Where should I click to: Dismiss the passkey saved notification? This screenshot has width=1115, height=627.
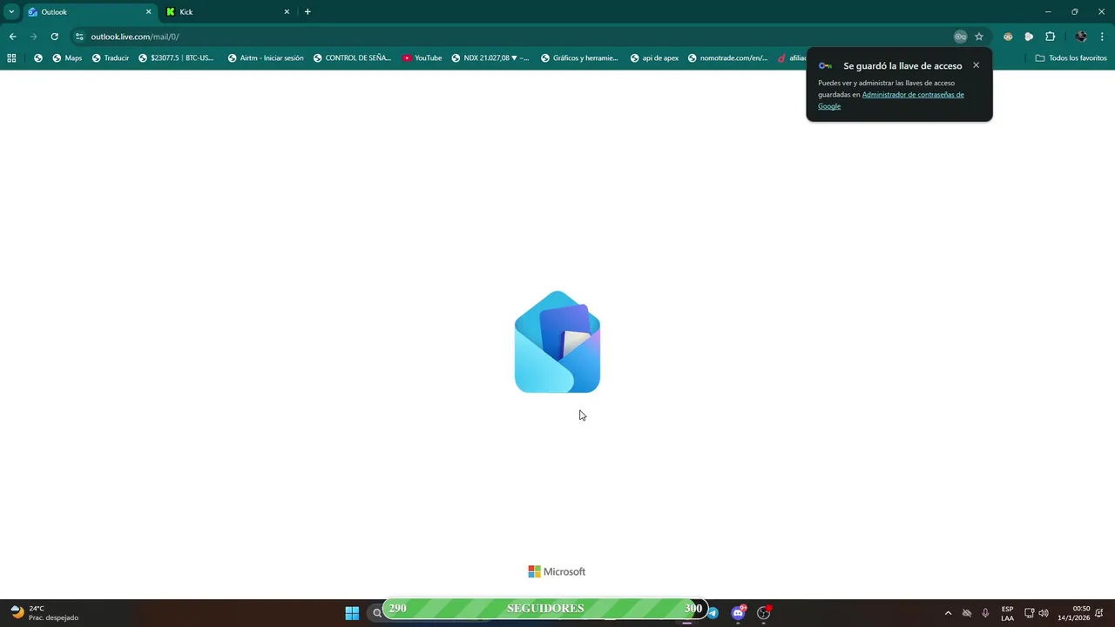976,65
